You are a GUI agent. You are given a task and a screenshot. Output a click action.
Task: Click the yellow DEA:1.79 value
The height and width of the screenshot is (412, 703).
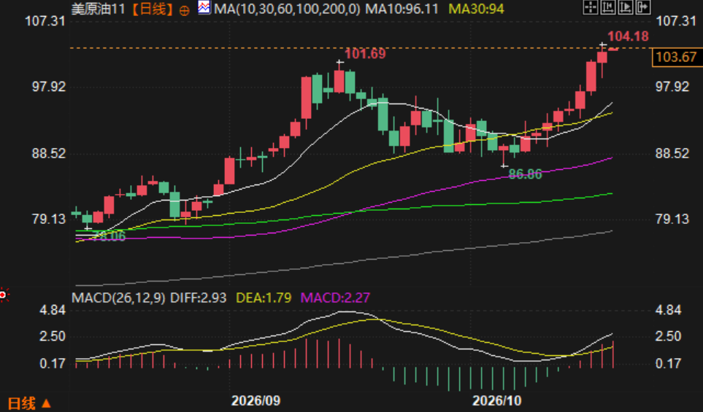pyautogui.click(x=264, y=298)
